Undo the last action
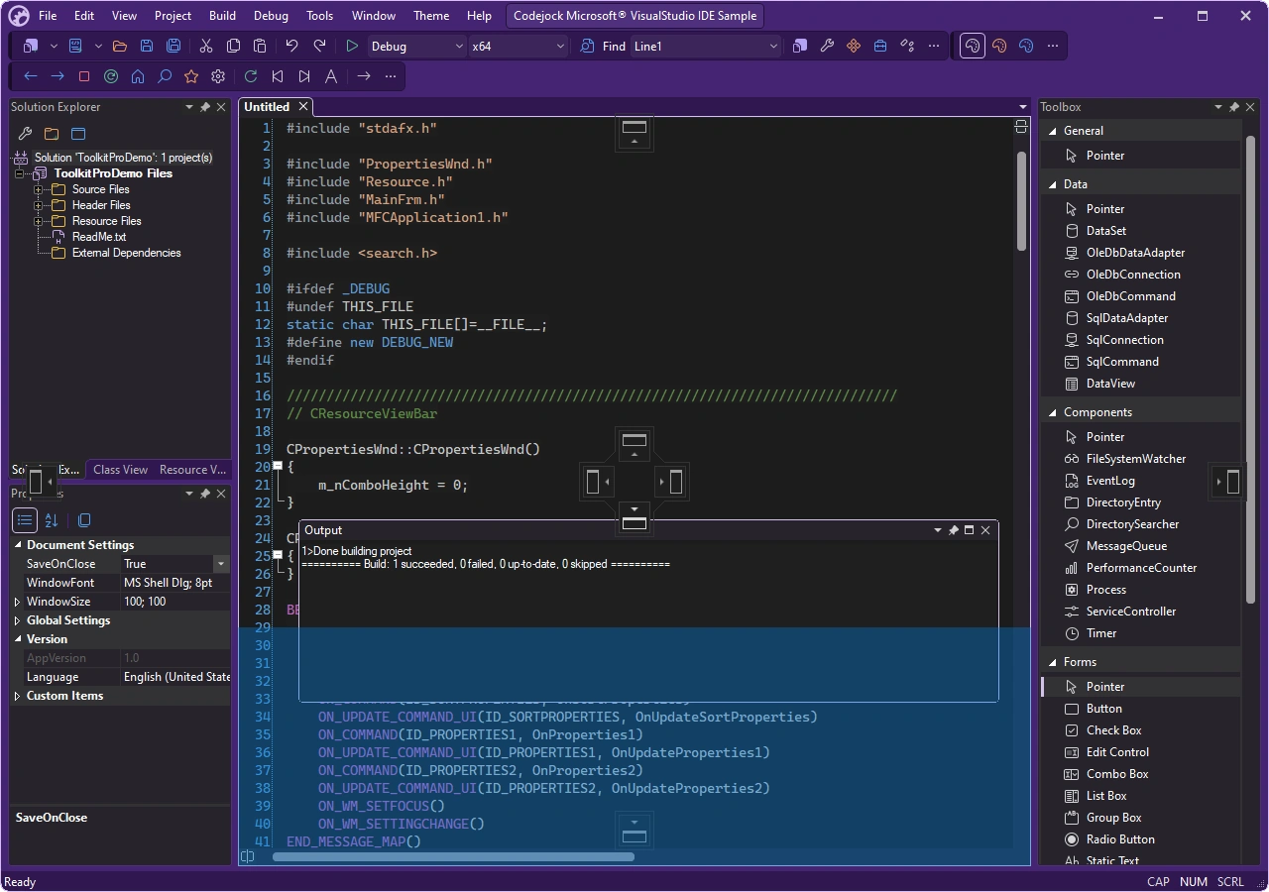The height and width of the screenshot is (892, 1269). click(x=291, y=46)
